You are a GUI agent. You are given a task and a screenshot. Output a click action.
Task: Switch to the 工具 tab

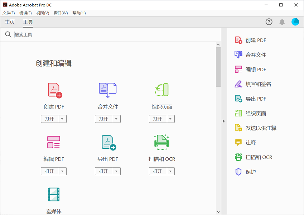(28, 22)
